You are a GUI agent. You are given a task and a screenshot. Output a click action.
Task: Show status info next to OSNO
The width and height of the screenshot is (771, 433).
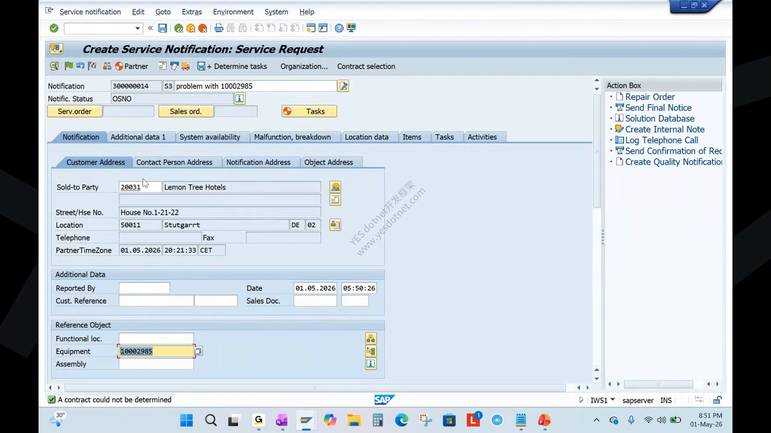[x=239, y=99]
